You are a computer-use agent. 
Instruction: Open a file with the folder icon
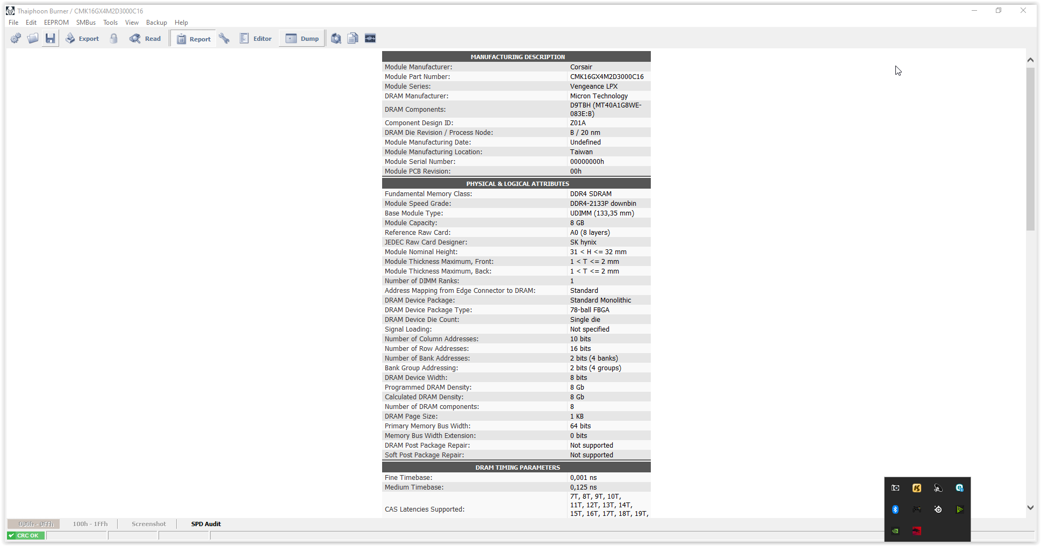pos(33,38)
